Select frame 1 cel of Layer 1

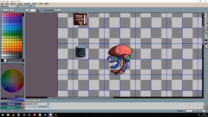click(48, 107)
